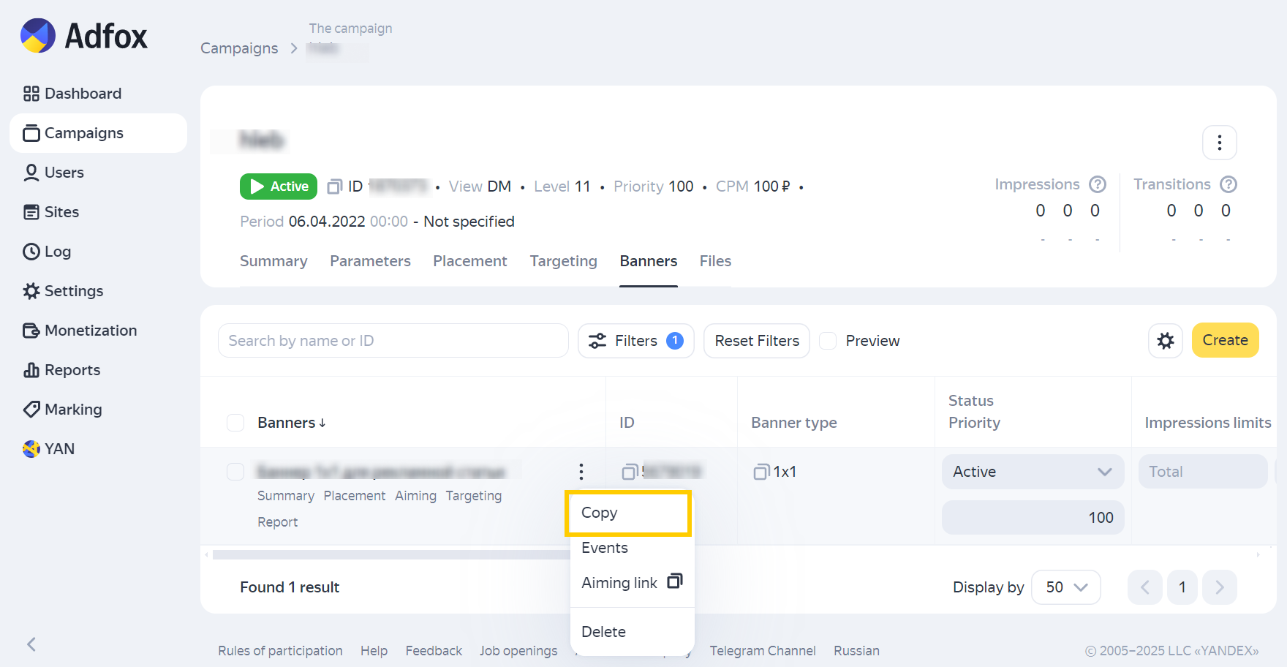Select all banners with header checkbox
The width and height of the screenshot is (1287, 667).
click(x=235, y=423)
